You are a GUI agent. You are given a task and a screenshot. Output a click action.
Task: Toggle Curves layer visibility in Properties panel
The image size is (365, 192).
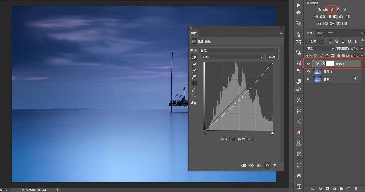(267, 165)
